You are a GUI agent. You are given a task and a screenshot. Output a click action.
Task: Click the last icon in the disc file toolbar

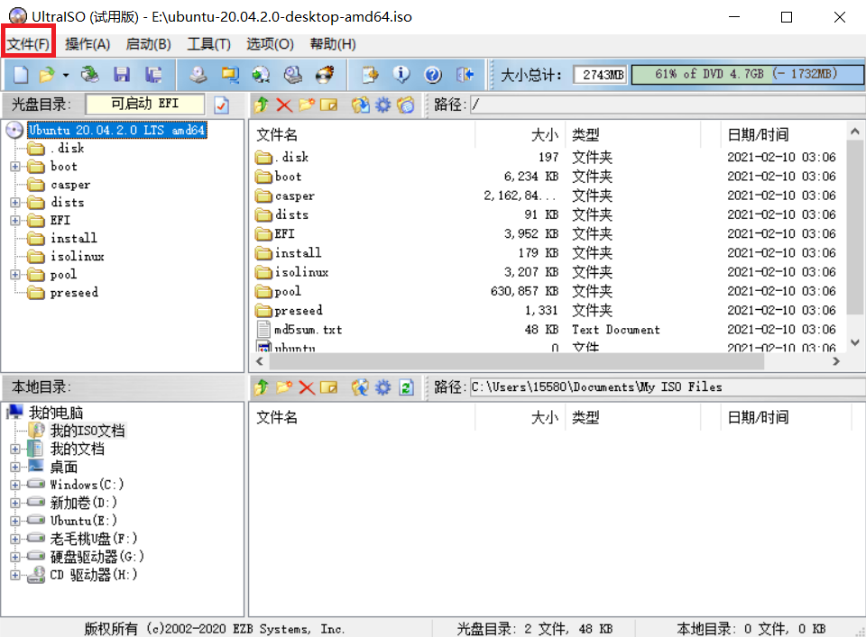pyautogui.click(x=405, y=105)
